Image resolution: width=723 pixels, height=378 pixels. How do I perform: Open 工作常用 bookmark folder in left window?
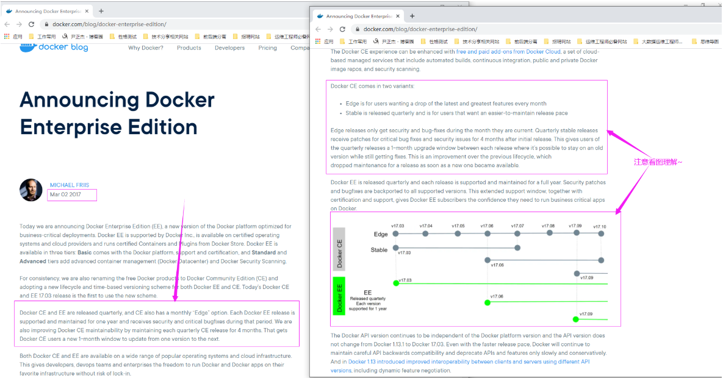tap(43, 37)
